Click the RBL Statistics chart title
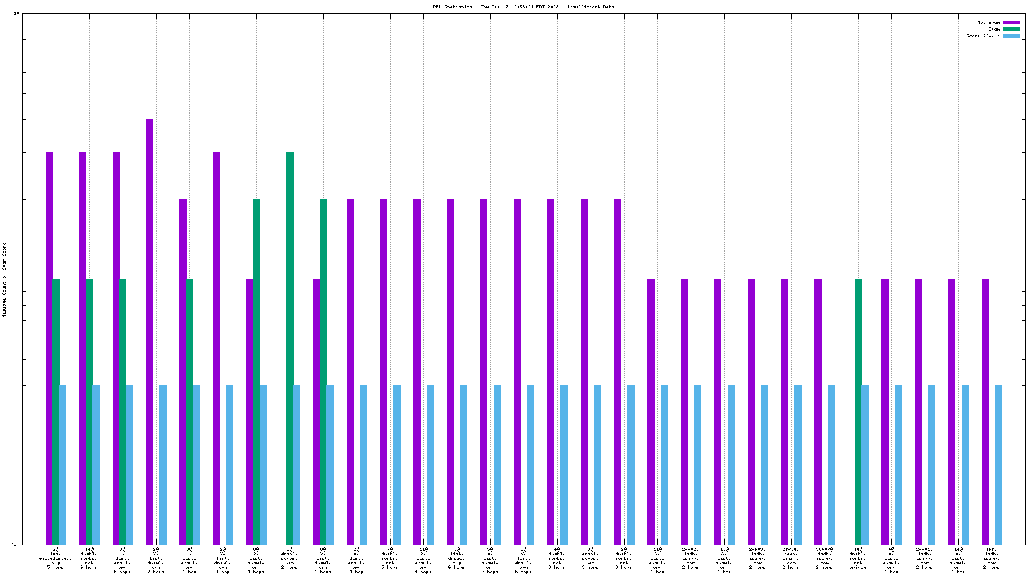 [x=523, y=7]
